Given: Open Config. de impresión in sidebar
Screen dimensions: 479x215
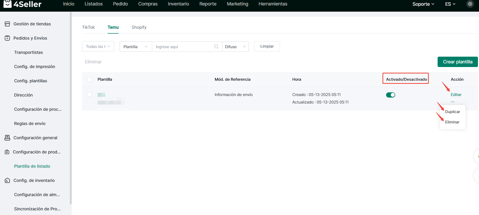Looking at the screenshot, I should point(35,66).
